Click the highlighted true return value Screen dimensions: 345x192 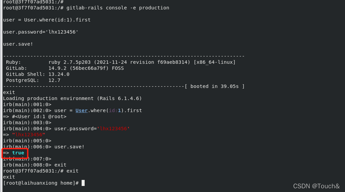pyautogui.click(x=18, y=153)
